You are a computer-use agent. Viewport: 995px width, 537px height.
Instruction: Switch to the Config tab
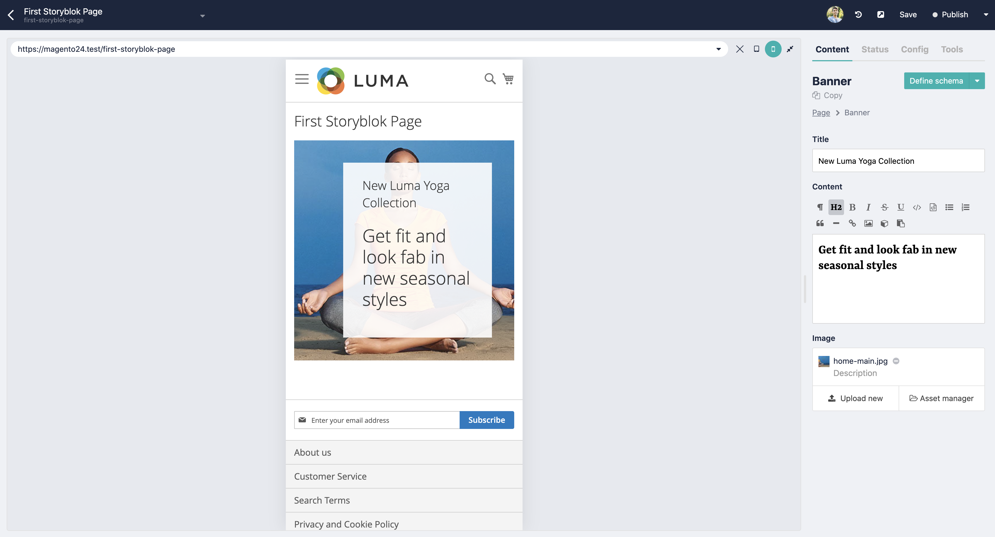click(914, 50)
